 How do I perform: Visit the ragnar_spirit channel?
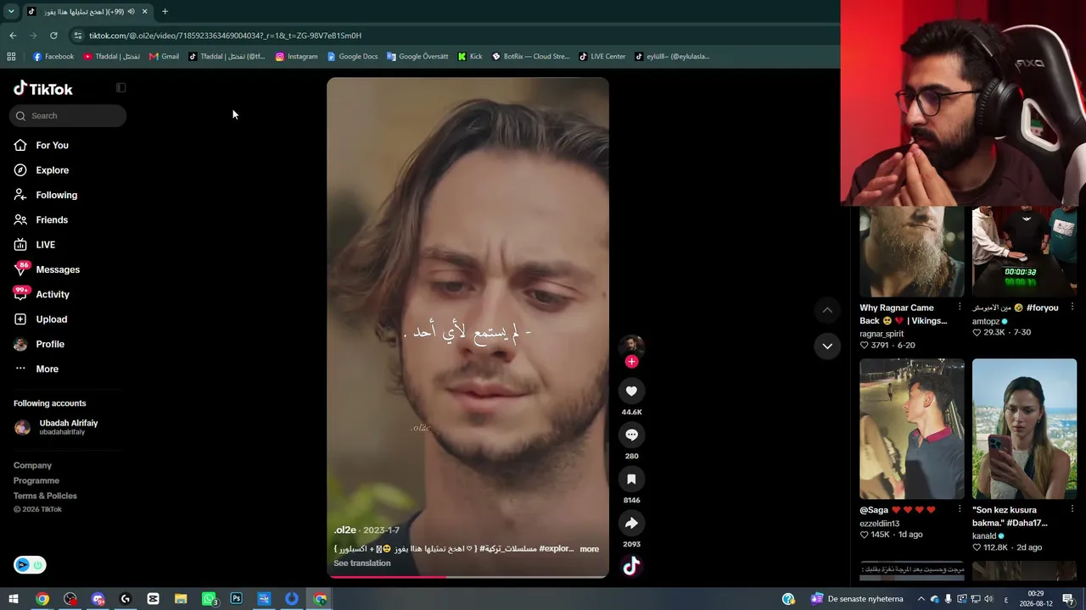[x=882, y=334]
